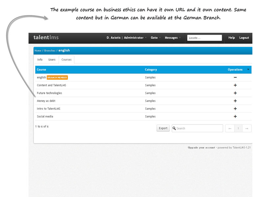263x197 pixels.
Task: Click the Export button
Action: (163, 128)
